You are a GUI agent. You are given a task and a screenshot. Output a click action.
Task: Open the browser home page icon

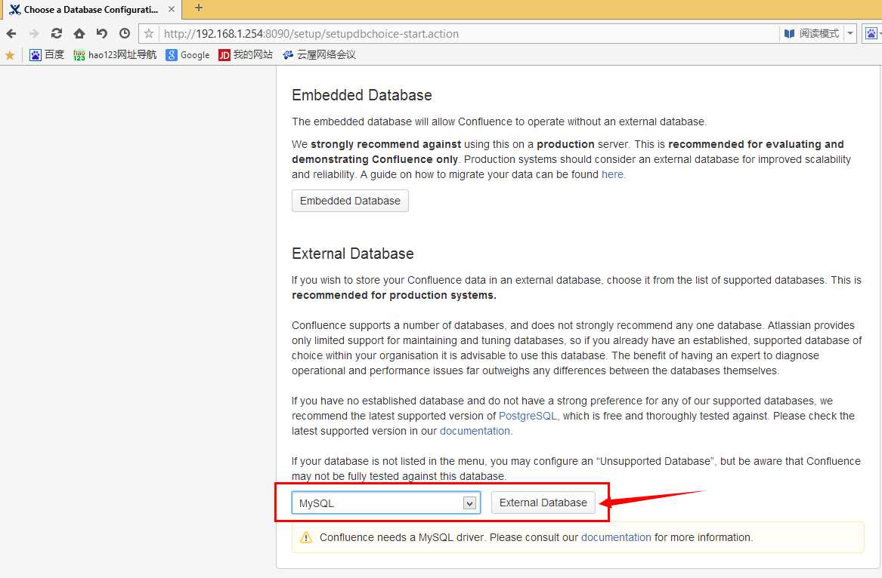click(79, 34)
